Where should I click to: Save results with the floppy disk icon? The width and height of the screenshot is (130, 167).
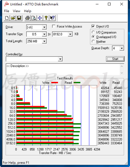[x=19, y=18]
